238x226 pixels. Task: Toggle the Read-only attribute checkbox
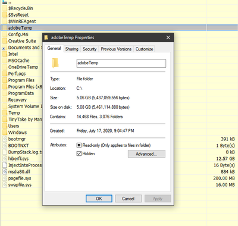(x=79, y=145)
